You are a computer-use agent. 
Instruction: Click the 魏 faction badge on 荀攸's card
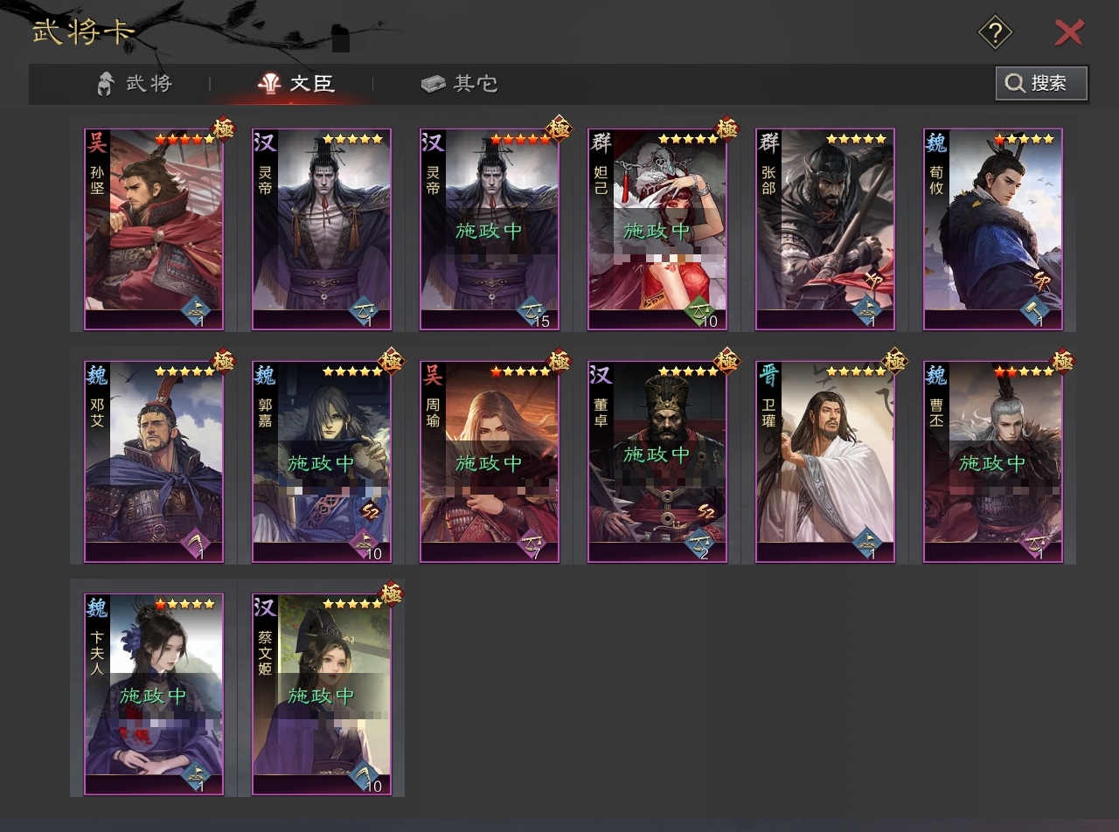coord(936,142)
